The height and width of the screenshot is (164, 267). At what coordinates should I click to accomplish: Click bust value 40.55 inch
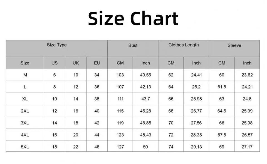click(145, 75)
